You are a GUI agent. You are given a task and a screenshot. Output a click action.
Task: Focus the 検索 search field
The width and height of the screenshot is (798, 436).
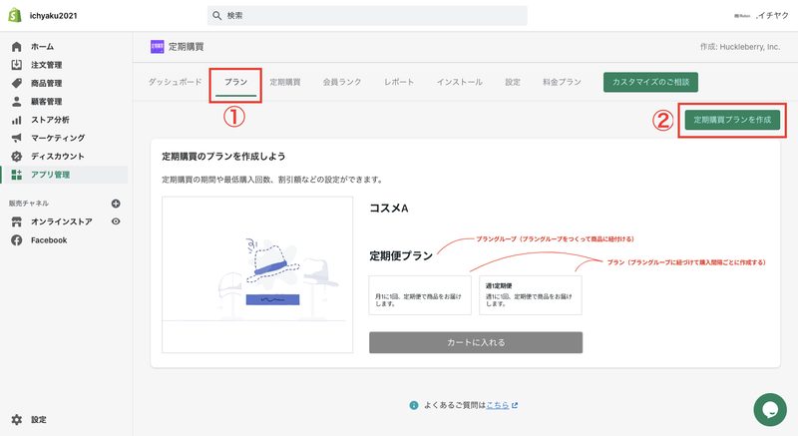click(367, 16)
